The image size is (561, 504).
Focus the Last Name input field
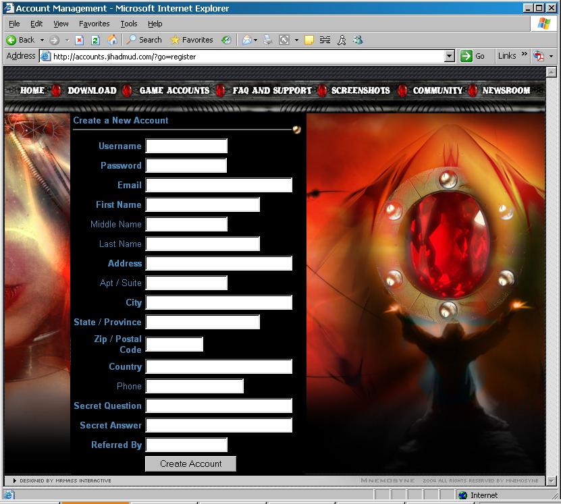203,244
